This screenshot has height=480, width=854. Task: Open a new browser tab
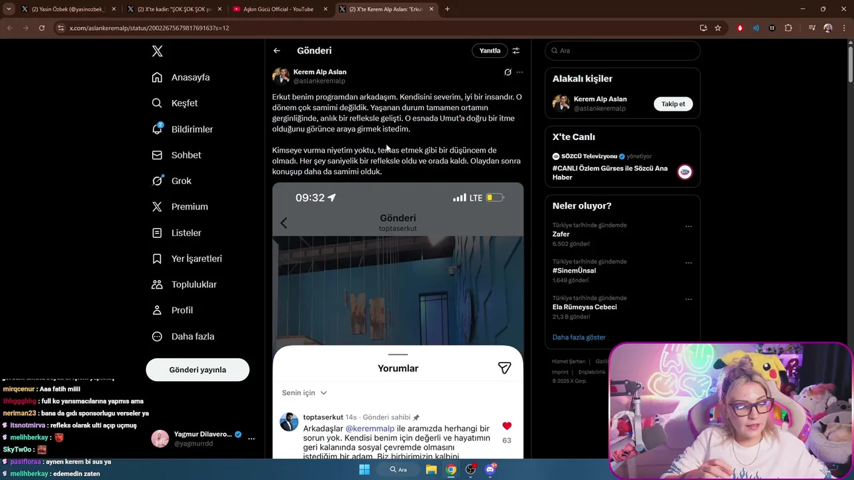tap(447, 9)
